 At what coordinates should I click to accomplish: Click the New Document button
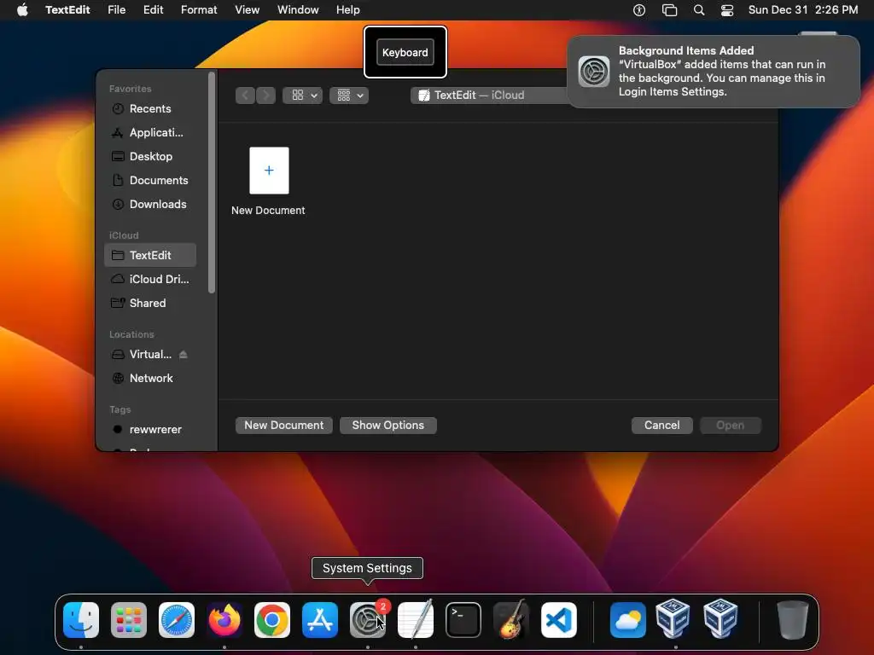point(283,425)
